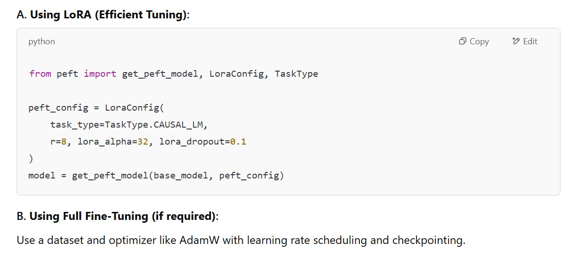The width and height of the screenshot is (586, 267).
Task: Click get_peft_model in the import line
Action: [x=160, y=74]
